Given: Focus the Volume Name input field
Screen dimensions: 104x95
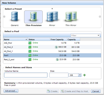Looking at the screenshot, I should [26, 75].
